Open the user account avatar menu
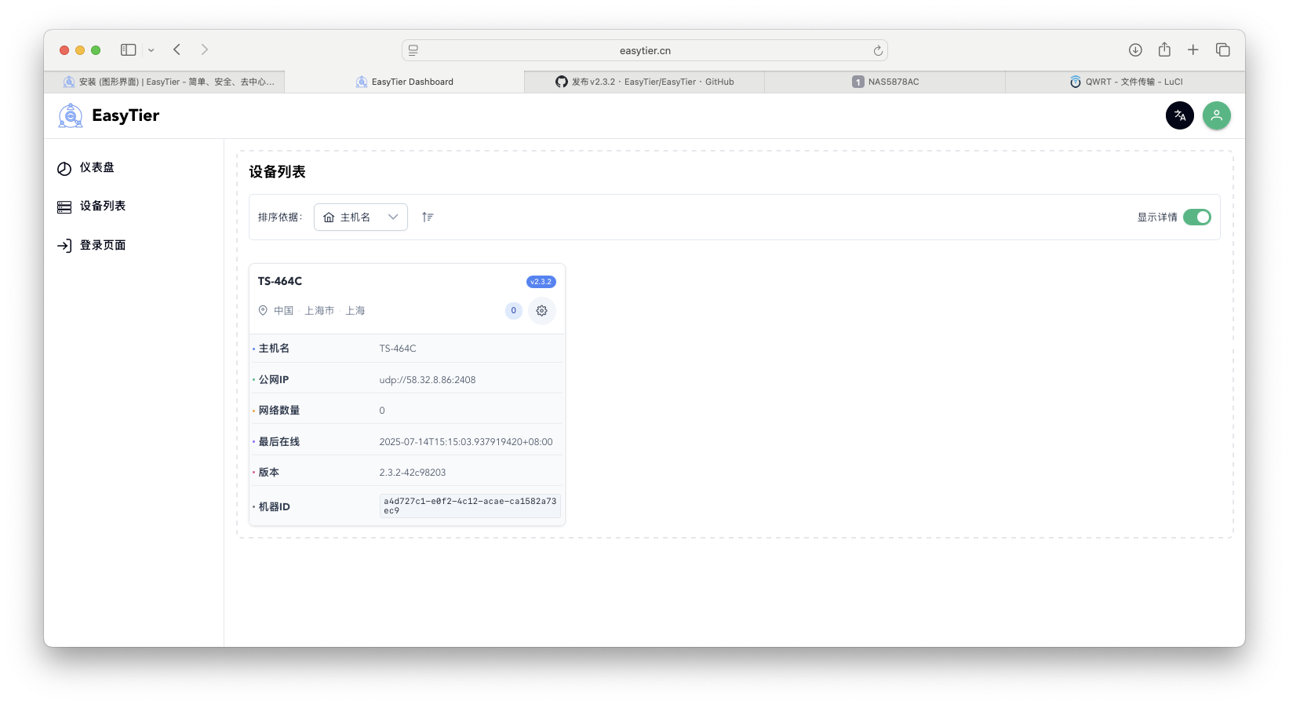This screenshot has height=705, width=1289. [x=1216, y=115]
